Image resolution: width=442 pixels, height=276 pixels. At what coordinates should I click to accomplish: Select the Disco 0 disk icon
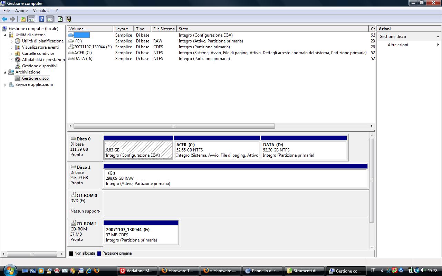(x=73, y=138)
